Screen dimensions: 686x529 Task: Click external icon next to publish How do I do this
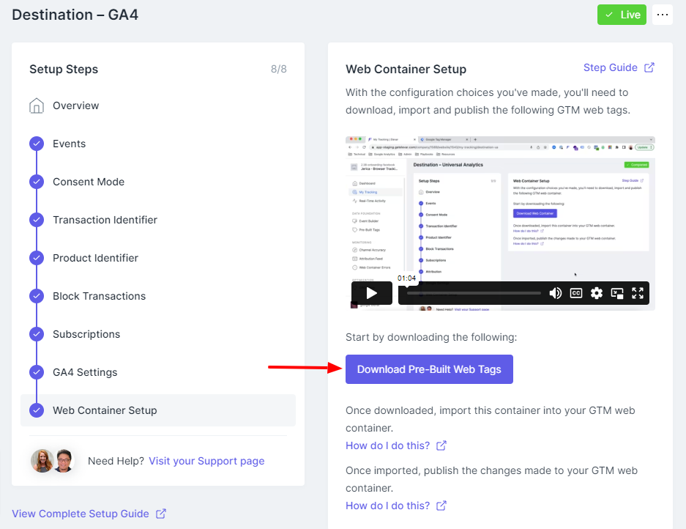[441, 506]
